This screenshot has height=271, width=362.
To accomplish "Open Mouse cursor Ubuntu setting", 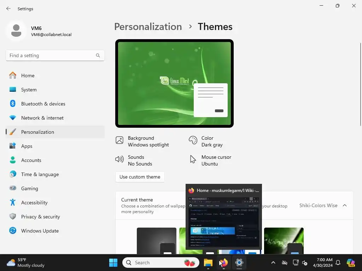I will 210,161.
